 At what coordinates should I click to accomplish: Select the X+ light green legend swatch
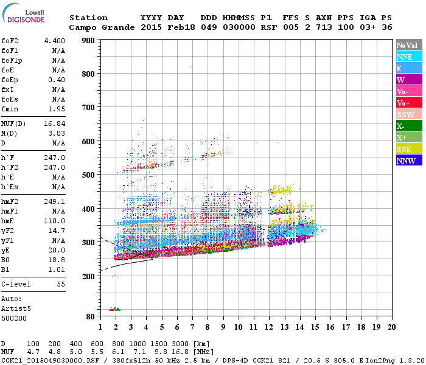tap(409, 137)
